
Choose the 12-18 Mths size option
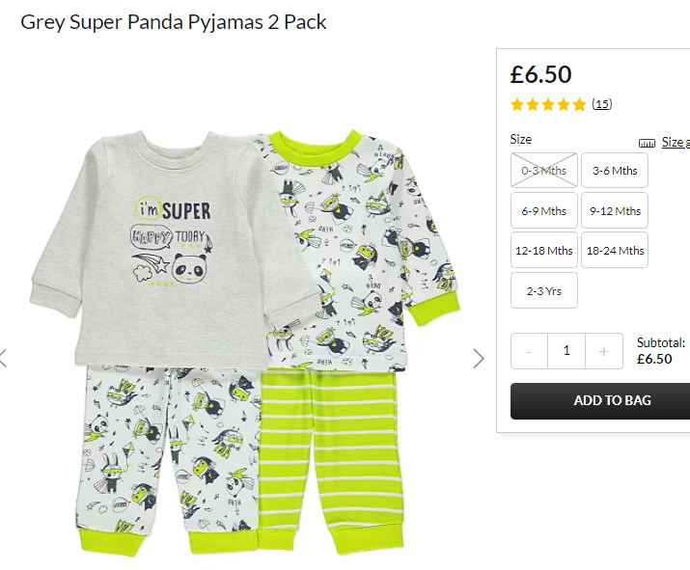(x=544, y=250)
